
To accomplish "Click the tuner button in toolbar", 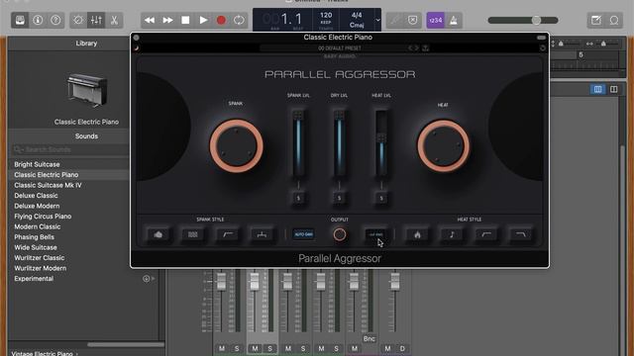I will [395, 20].
